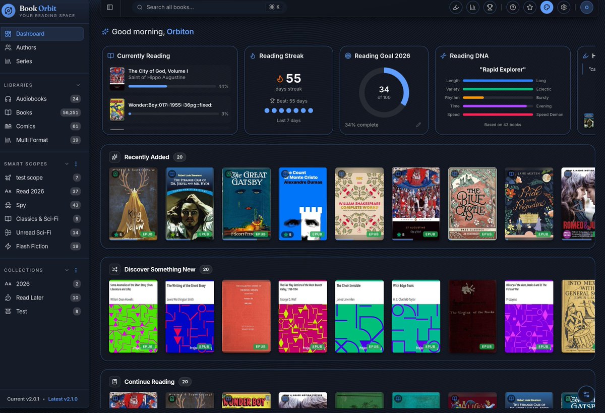Collapse the Libraries section chevron
605x413 pixels.
78,85
